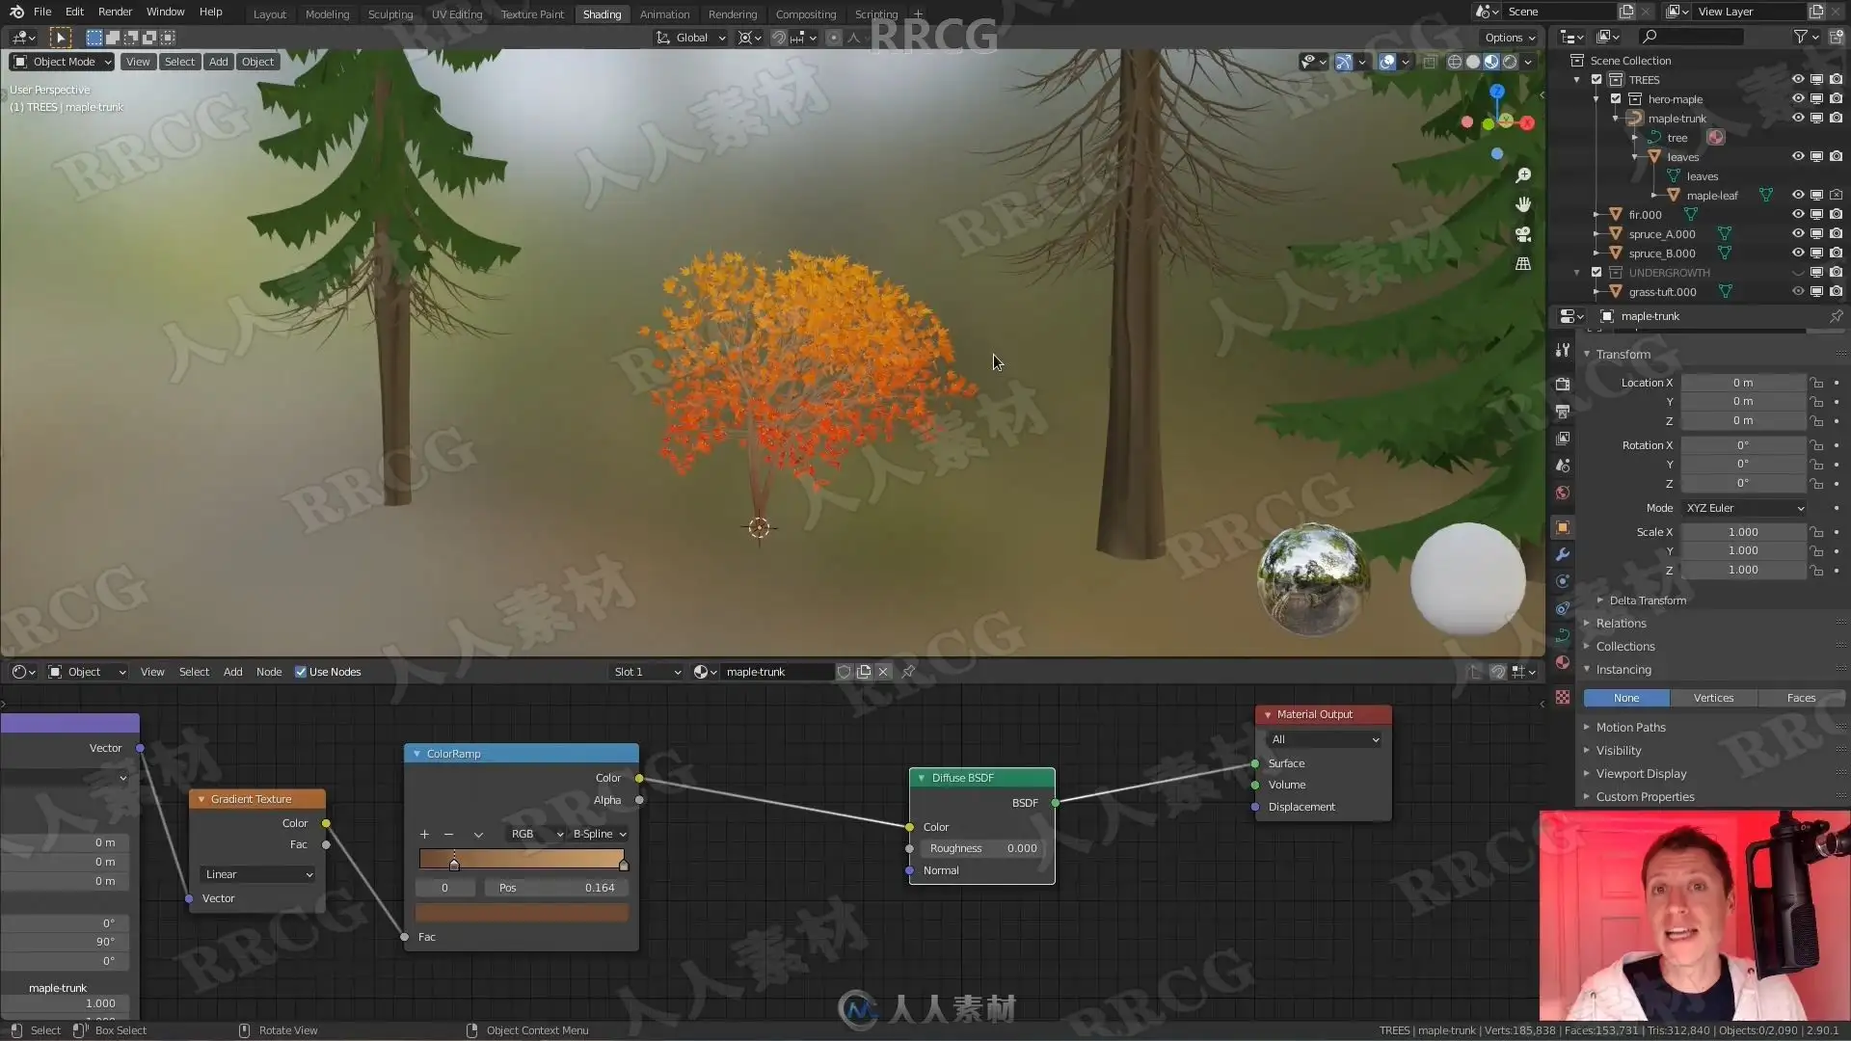Toggle visibility of spruce_A.000 object
This screenshot has width=1851, height=1041.
tap(1797, 234)
